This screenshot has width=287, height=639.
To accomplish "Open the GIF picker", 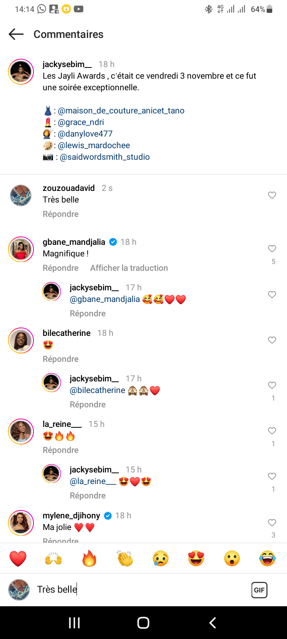I will click(259, 590).
